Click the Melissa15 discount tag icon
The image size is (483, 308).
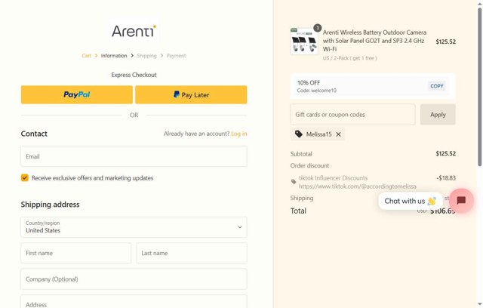(x=299, y=134)
